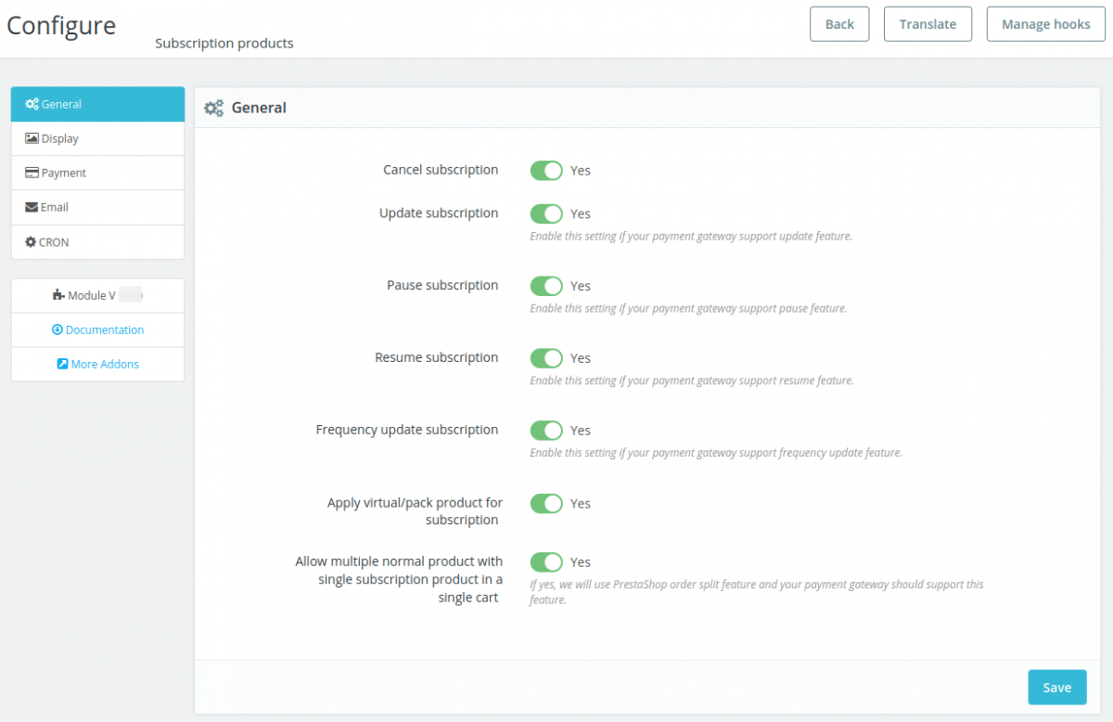Toggle the Pause subscription setting
This screenshot has height=722, width=1113.
coord(546,286)
